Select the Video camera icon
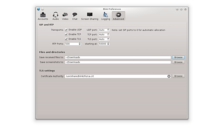The image size is (224, 126). pos(65,15)
